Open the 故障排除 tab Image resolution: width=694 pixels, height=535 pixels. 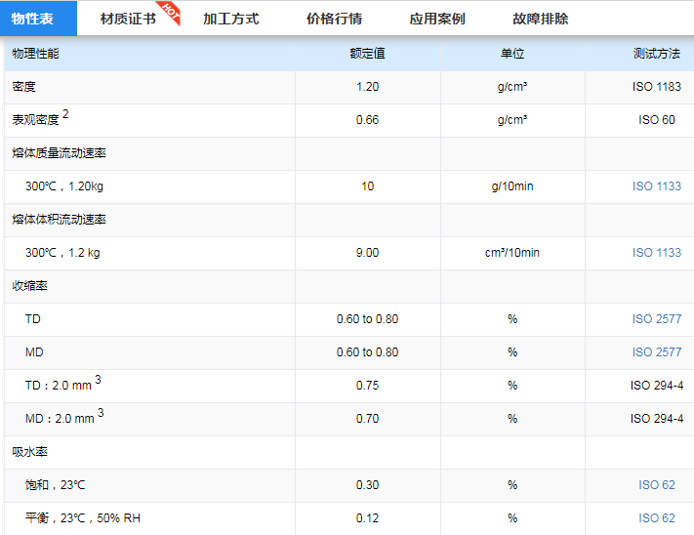pyautogui.click(x=540, y=19)
